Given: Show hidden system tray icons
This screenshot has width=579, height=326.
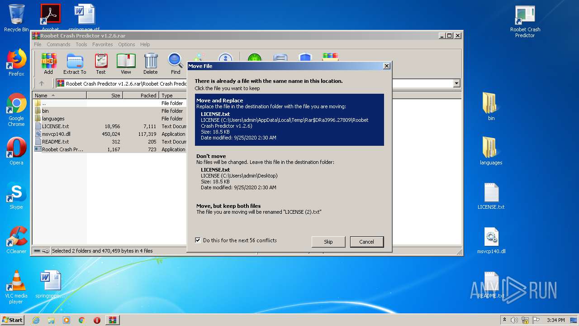Looking at the screenshot, I should pyautogui.click(x=504, y=320).
